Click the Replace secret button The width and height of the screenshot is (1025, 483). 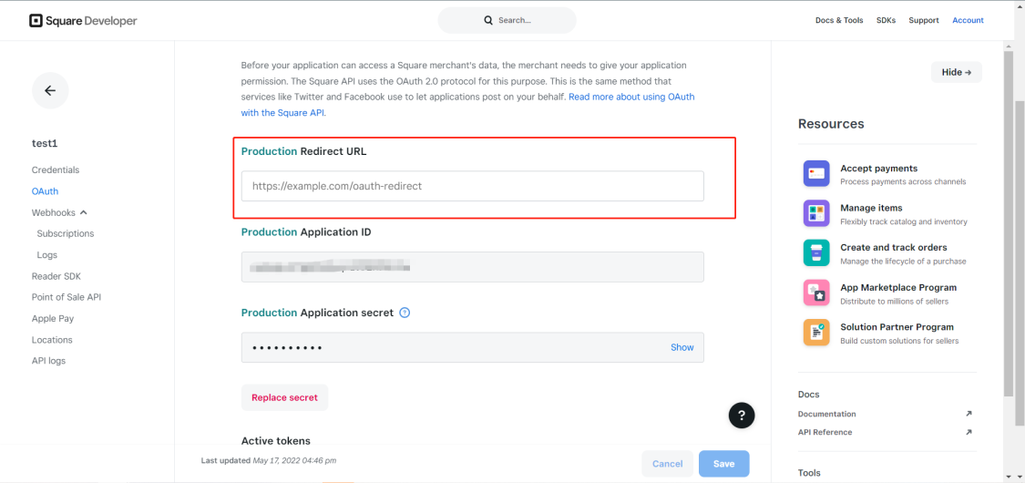(x=284, y=397)
